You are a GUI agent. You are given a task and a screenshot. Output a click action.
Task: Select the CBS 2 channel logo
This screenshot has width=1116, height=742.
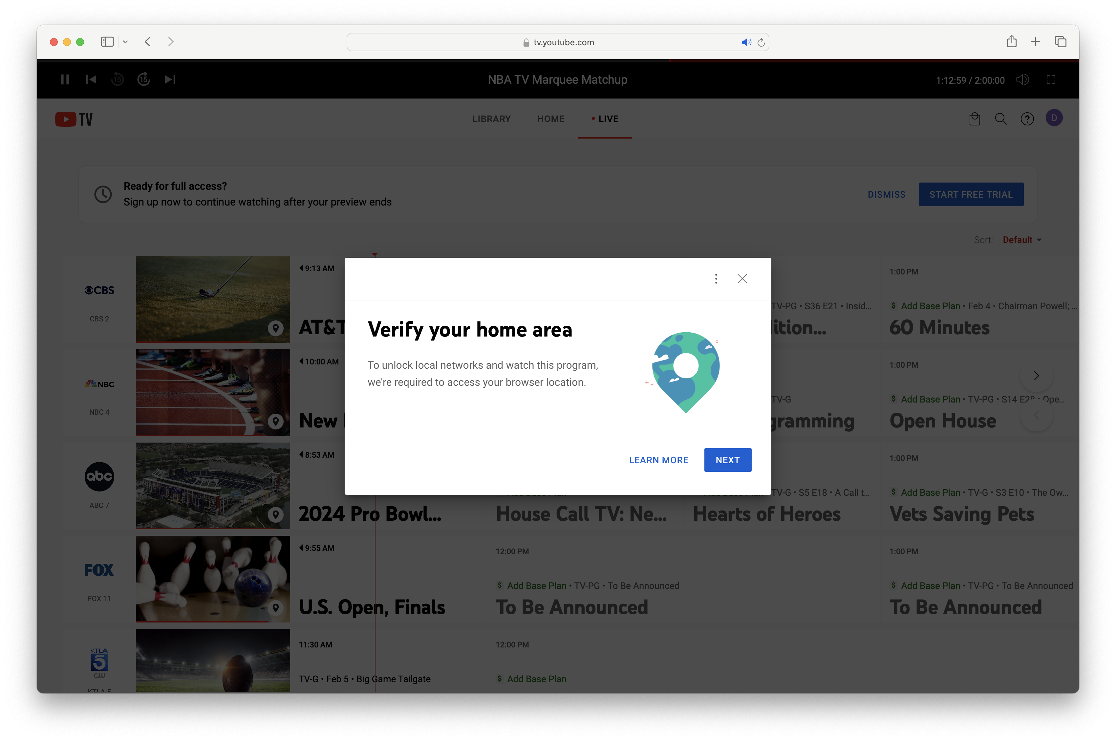pos(99,290)
